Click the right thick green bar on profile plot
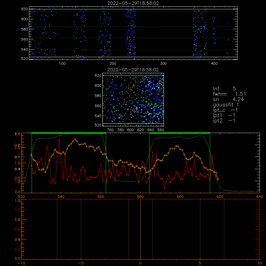Viewport: 266px width, 266px height. tap(180, 133)
